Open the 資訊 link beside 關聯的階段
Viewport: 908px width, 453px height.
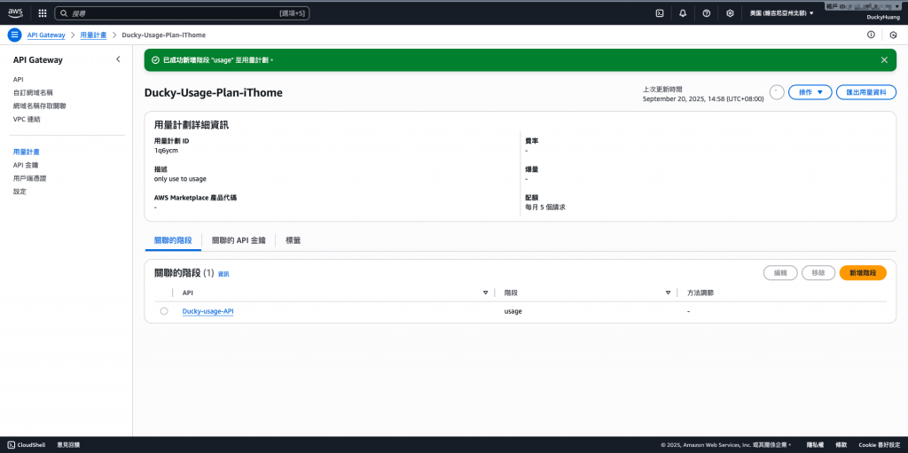click(223, 274)
